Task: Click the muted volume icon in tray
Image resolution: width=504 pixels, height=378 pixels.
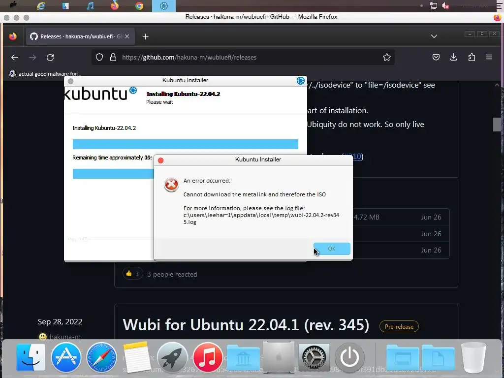Action: click(445, 6)
